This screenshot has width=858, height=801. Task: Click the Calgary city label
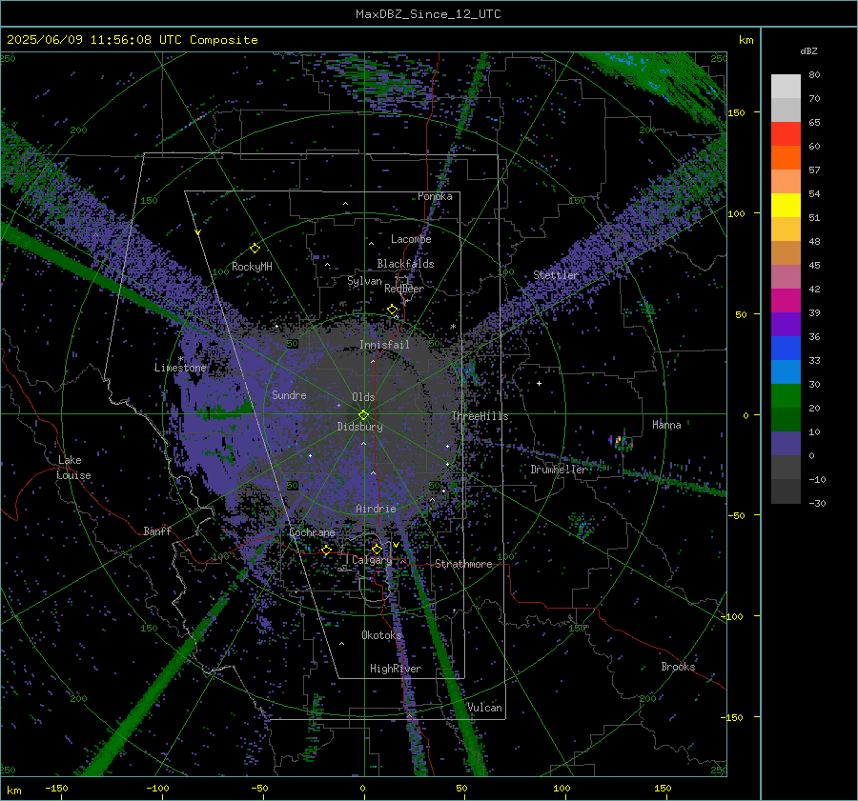coord(372,560)
